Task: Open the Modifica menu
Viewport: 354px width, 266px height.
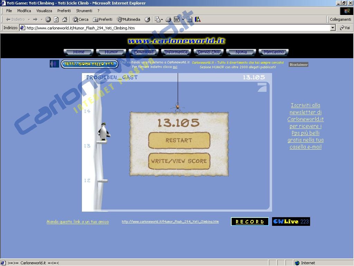Action: (x=24, y=11)
